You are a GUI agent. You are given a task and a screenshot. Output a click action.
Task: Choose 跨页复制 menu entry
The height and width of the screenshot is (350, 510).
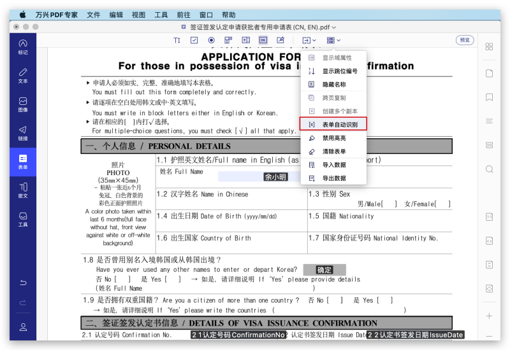333,98
